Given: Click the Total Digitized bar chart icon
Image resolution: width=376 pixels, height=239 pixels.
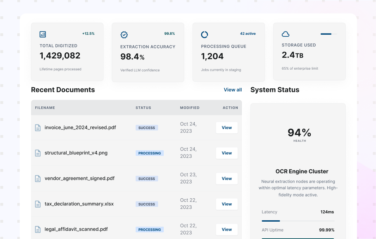Looking at the screenshot, I should pyautogui.click(x=43, y=34).
